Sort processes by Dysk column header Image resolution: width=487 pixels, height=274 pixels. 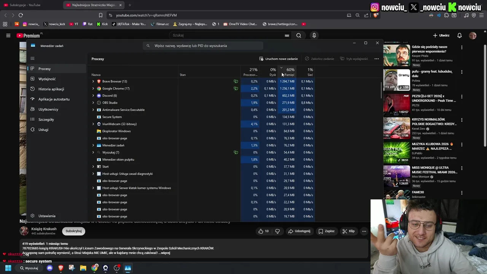[269, 72]
